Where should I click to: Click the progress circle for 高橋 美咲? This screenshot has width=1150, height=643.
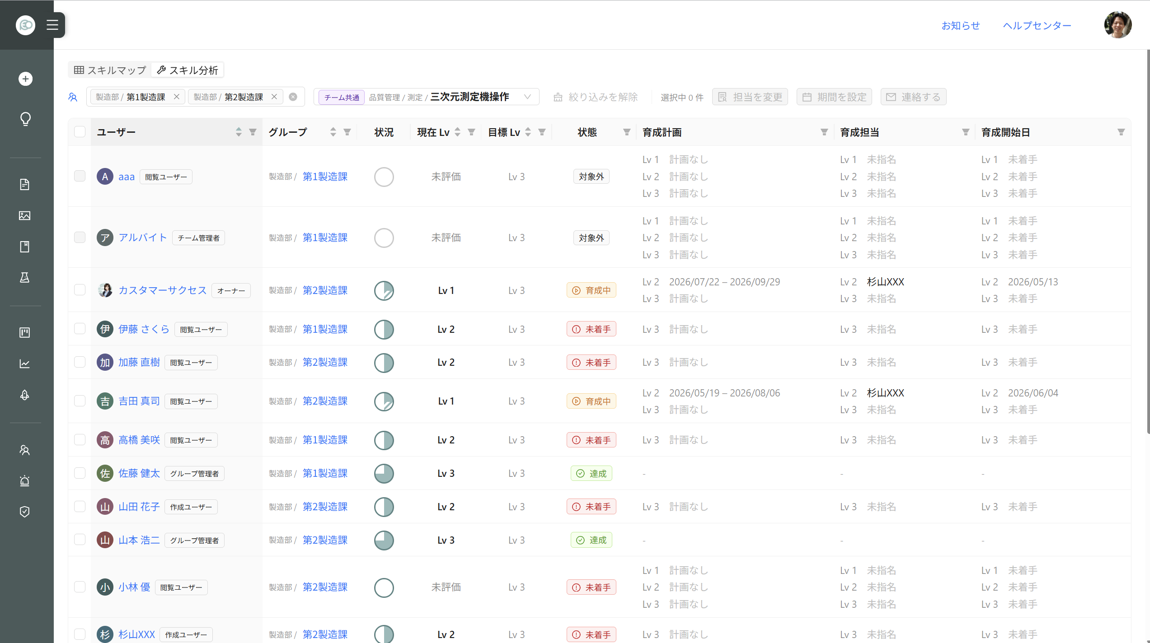point(384,440)
